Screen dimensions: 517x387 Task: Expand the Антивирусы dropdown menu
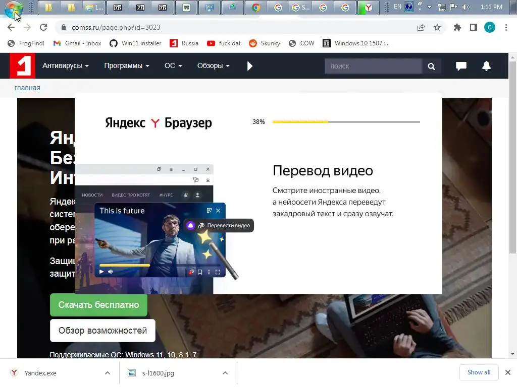coord(65,66)
